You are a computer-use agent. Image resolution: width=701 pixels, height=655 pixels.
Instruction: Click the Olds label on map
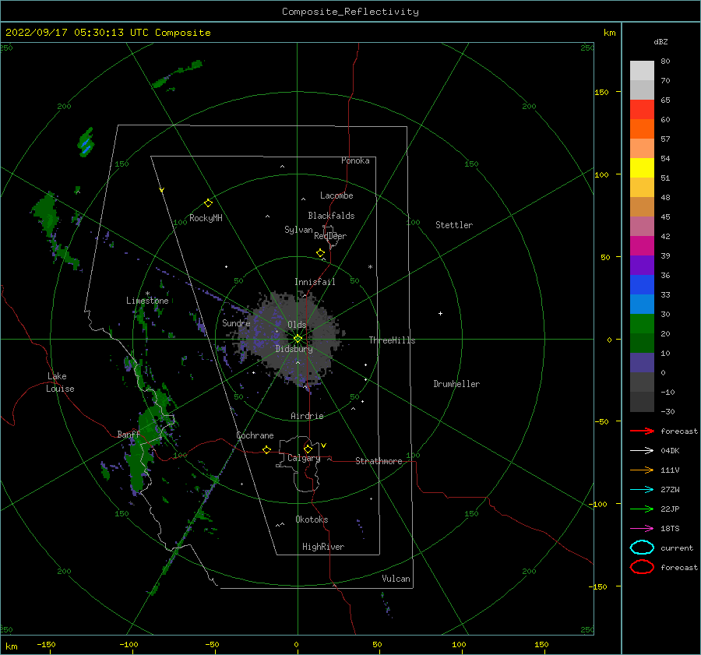[297, 325]
